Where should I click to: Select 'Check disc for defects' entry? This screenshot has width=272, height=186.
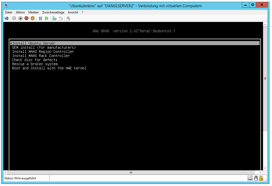(35, 60)
